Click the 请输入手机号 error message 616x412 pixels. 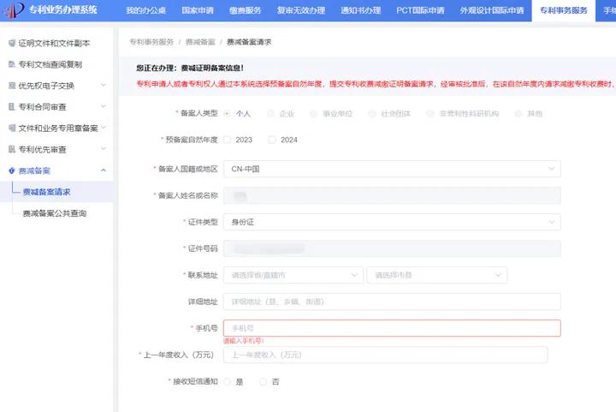[244, 341]
